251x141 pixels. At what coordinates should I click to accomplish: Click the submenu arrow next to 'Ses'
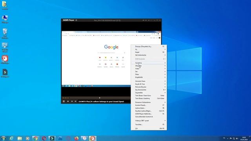165,71
